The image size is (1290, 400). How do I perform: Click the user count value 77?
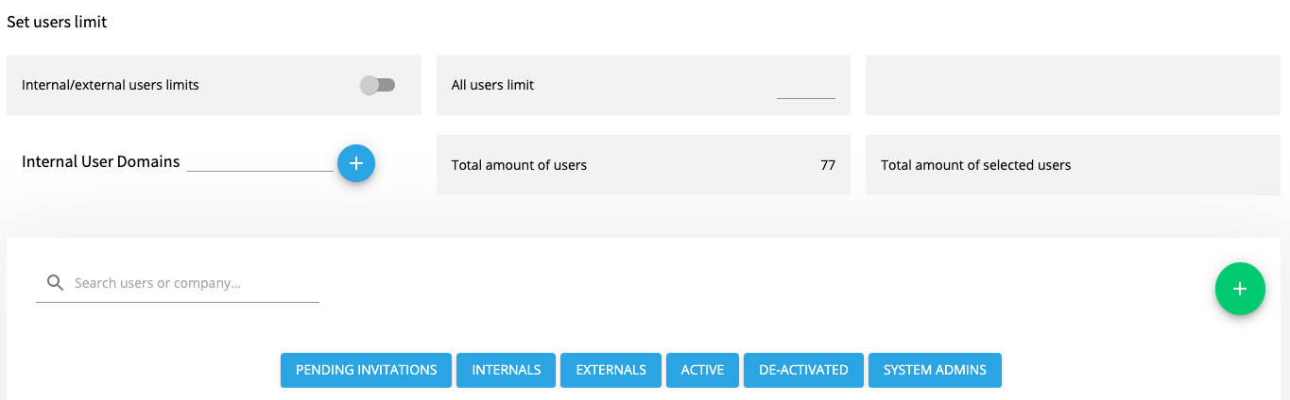click(828, 165)
